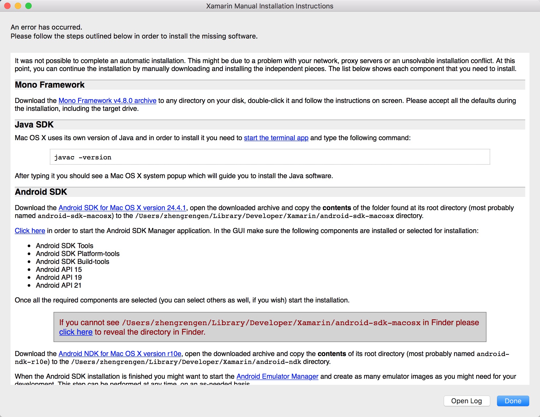This screenshot has width=540, height=417.
Task: Maximize the window with the green button
Action: click(x=28, y=6)
